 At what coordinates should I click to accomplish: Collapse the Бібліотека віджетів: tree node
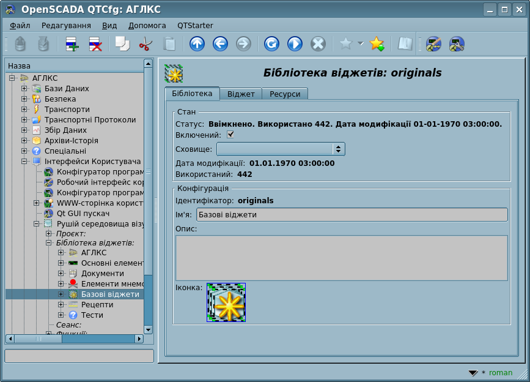(x=48, y=243)
